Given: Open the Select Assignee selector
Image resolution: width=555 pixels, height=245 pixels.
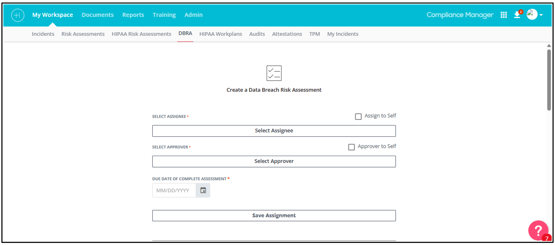Looking at the screenshot, I should click(x=274, y=131).
